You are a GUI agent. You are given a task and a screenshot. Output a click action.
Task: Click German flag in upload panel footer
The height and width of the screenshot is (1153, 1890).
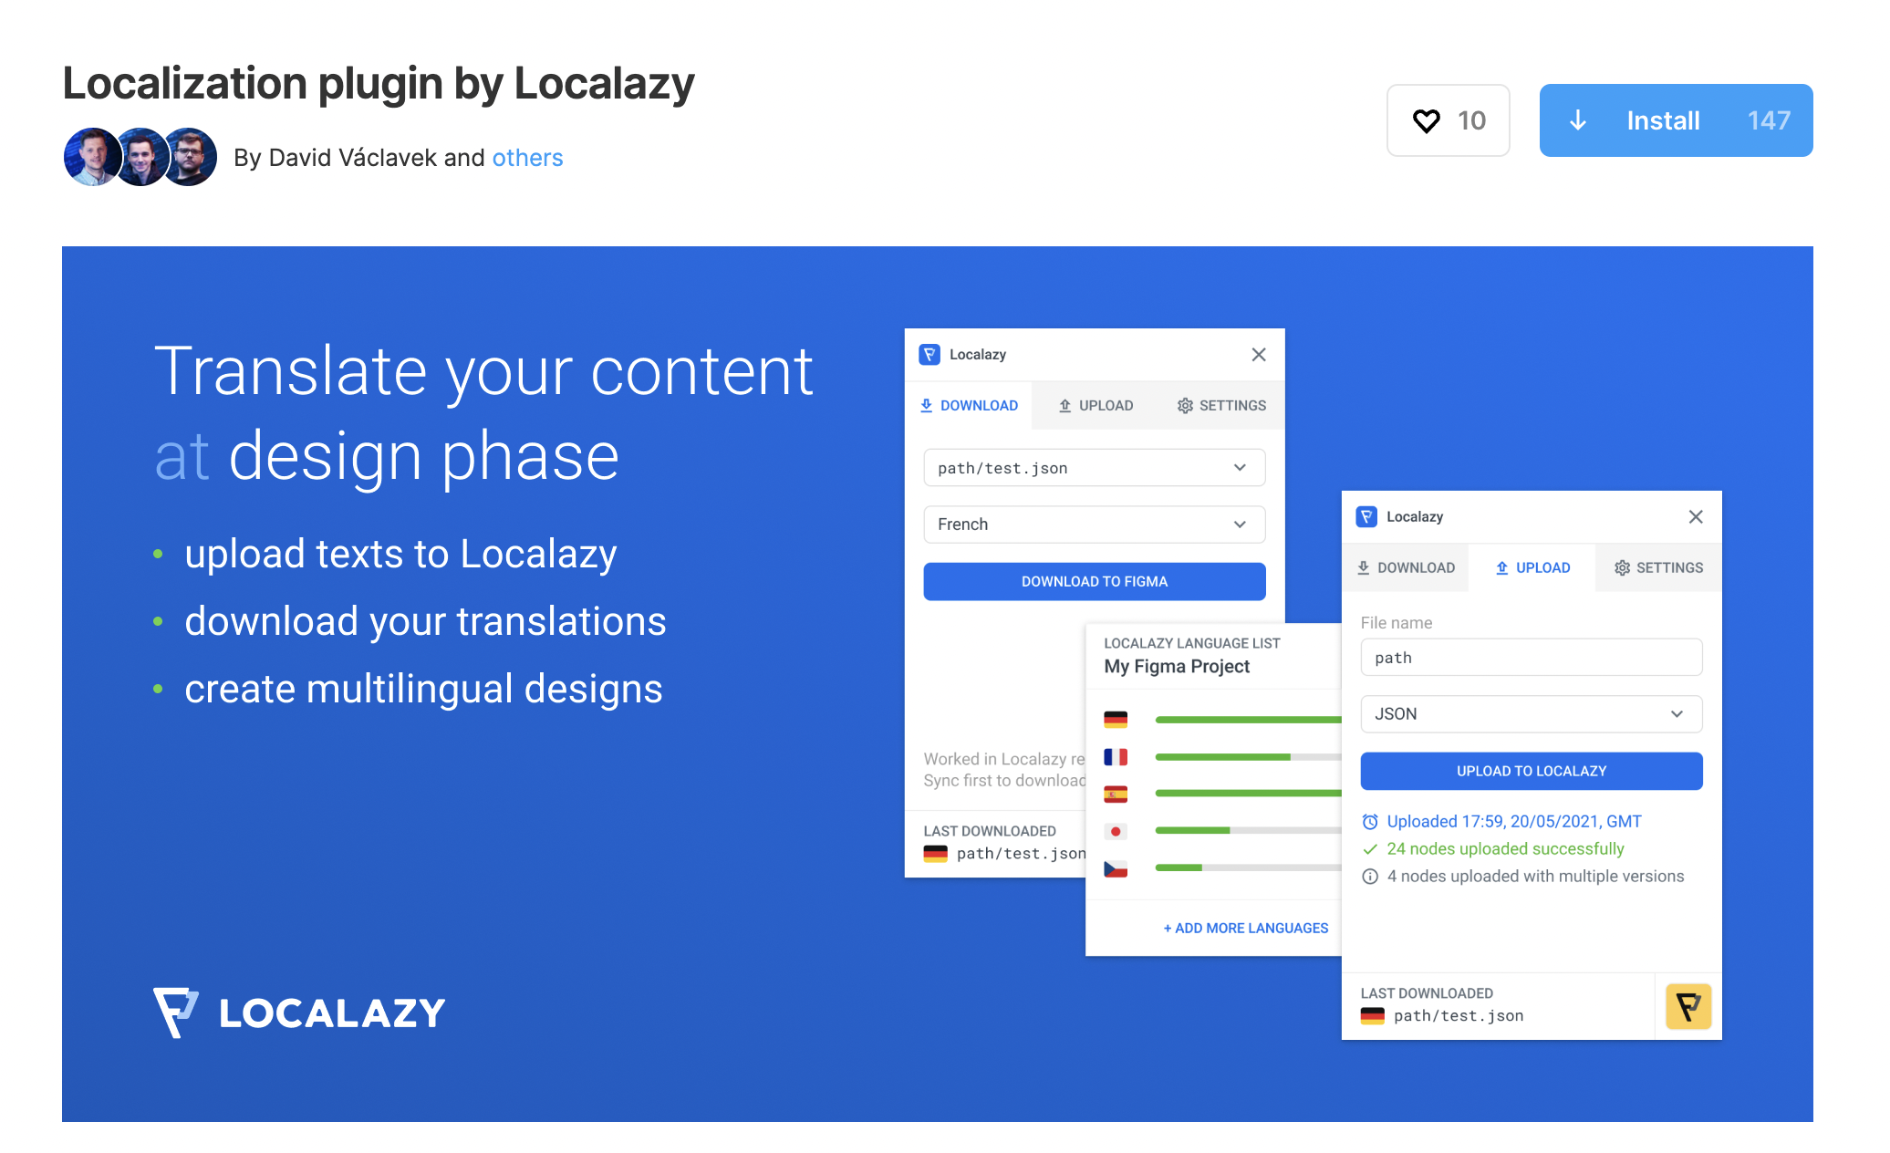[1372, 1016]
